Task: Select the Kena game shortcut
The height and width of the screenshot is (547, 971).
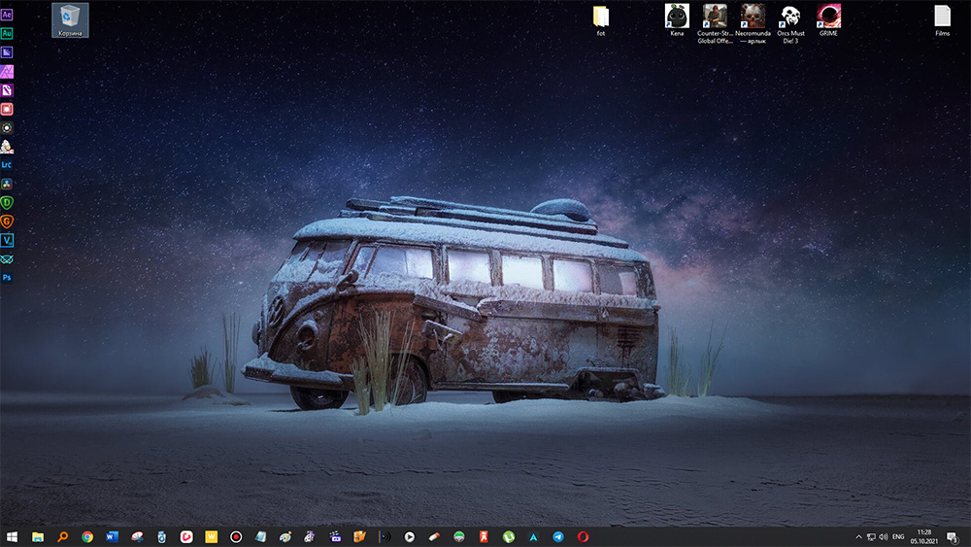Action: tap(677, 20)
